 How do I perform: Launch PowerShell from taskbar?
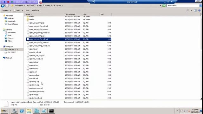click(22, 111)
